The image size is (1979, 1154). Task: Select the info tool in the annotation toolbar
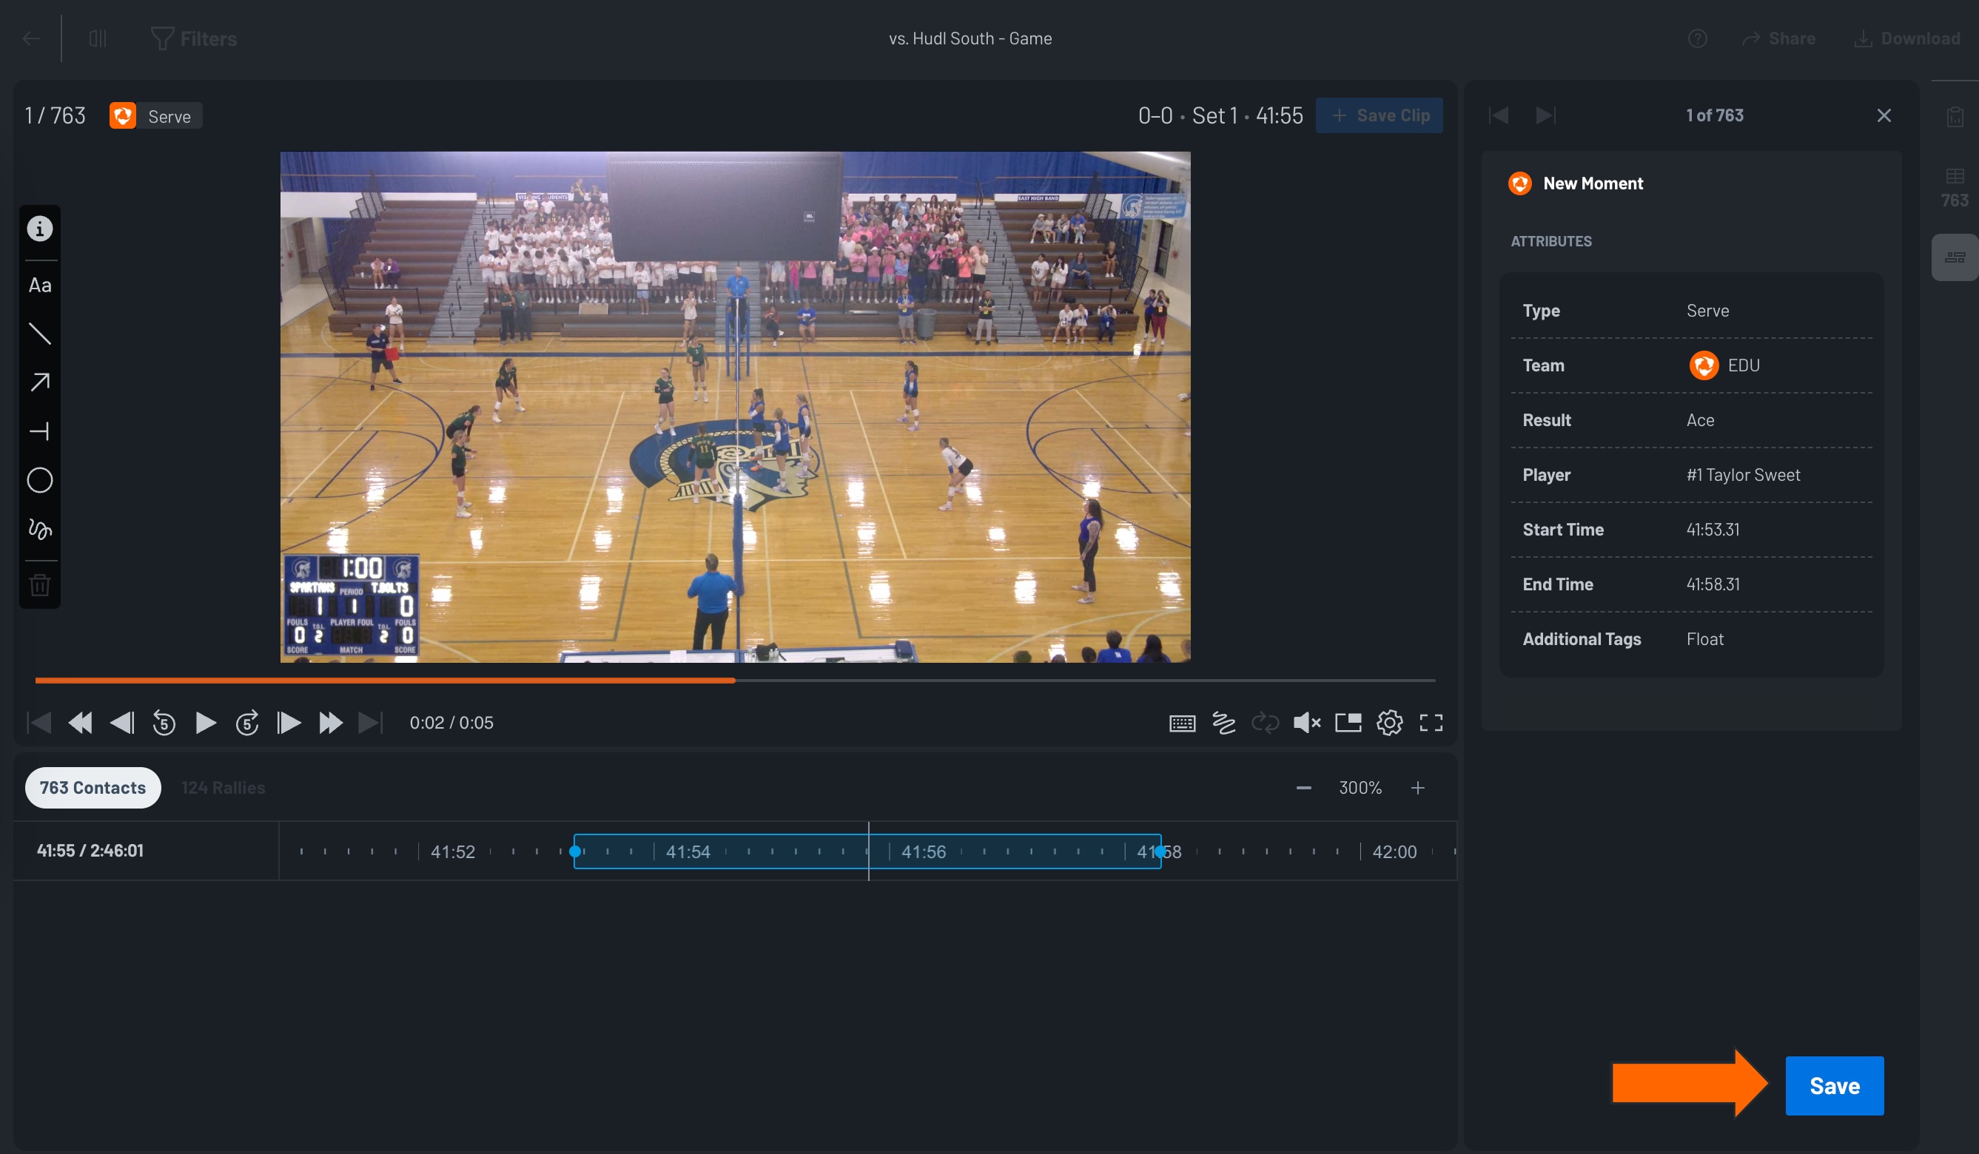(x=39, y=229)
